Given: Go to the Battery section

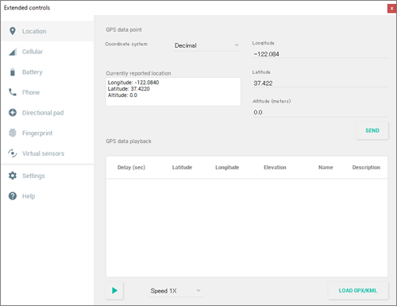Looking at the screenshot, I should (48, 72).
